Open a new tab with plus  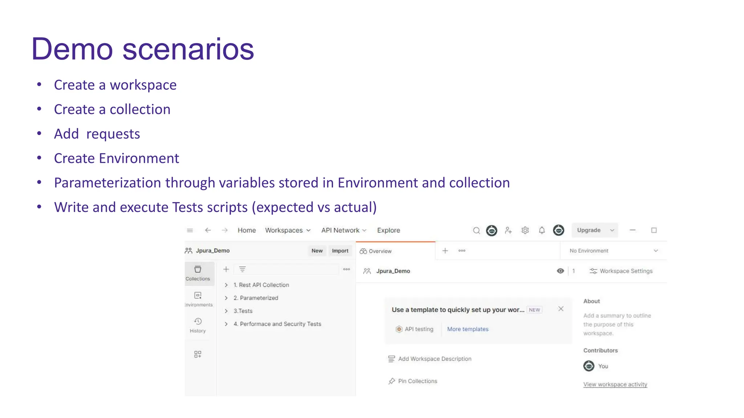445,251
